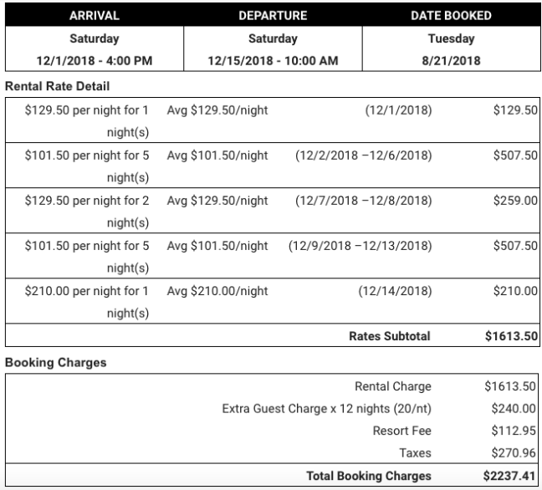
Task: Select arrival date 12/1/2018 - 4:00 PM
Action: pos(94,60)
